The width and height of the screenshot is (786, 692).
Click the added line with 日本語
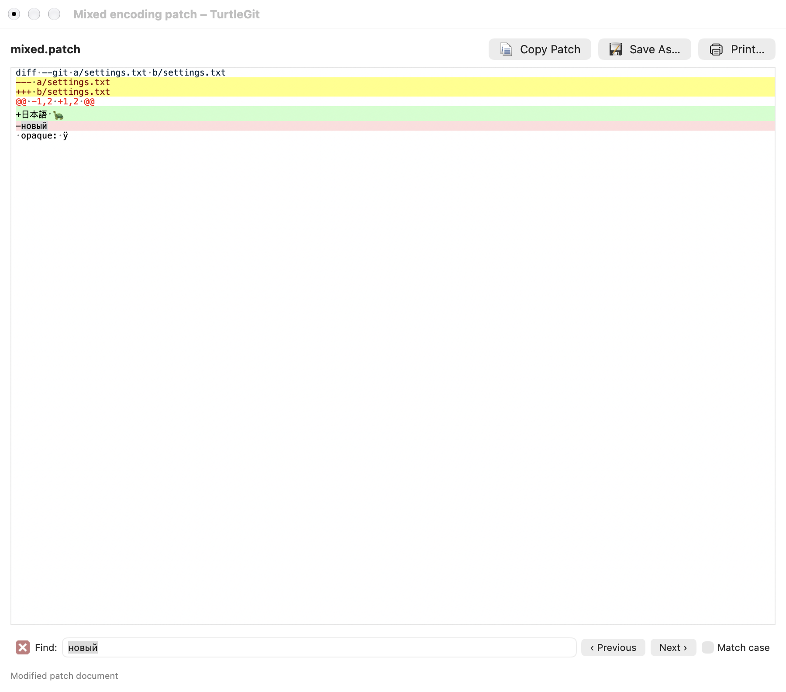pyautogui.click(x=395, y=114)
